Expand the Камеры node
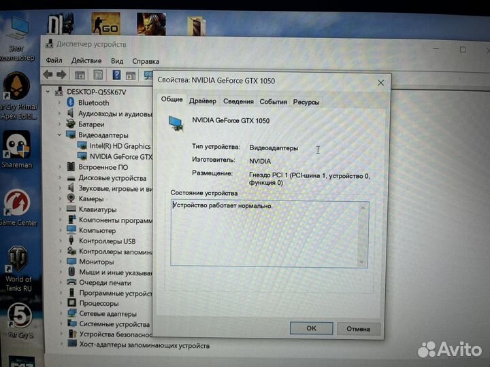This screenshot has width=490, height=367. click(60, 198)
